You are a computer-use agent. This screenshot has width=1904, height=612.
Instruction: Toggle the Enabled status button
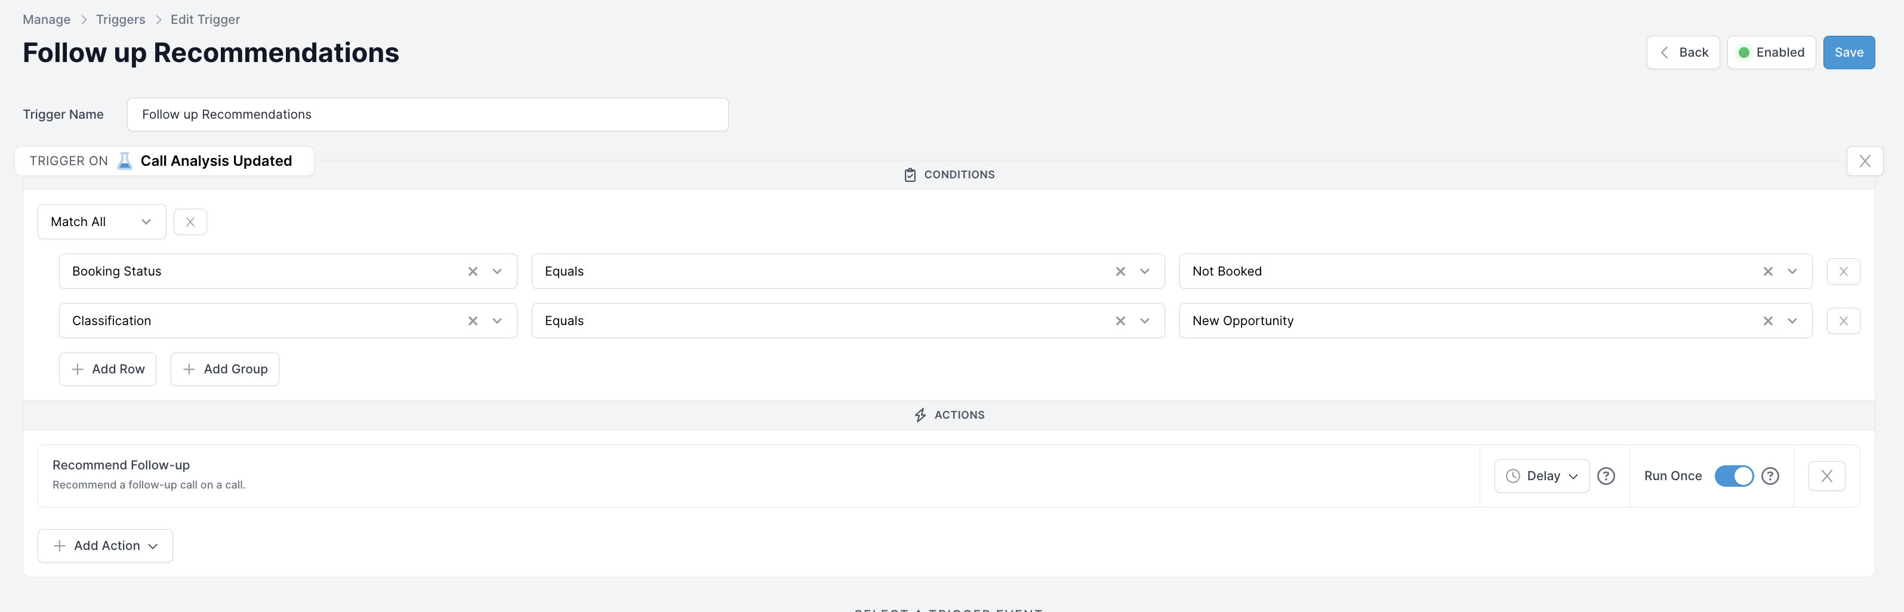click(x=1771, y=52)
